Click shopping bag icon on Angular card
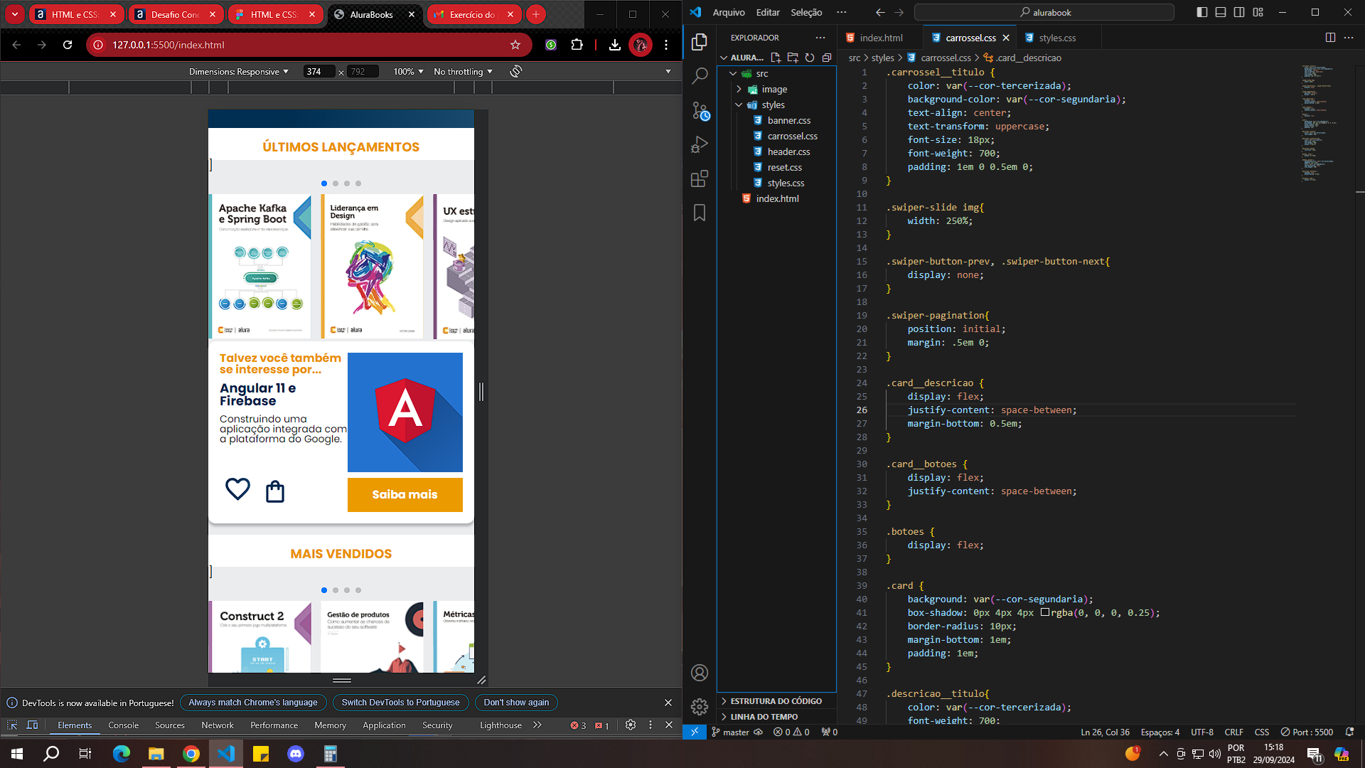Viewport: 1365px width, 768px height. tap(275, 491)
